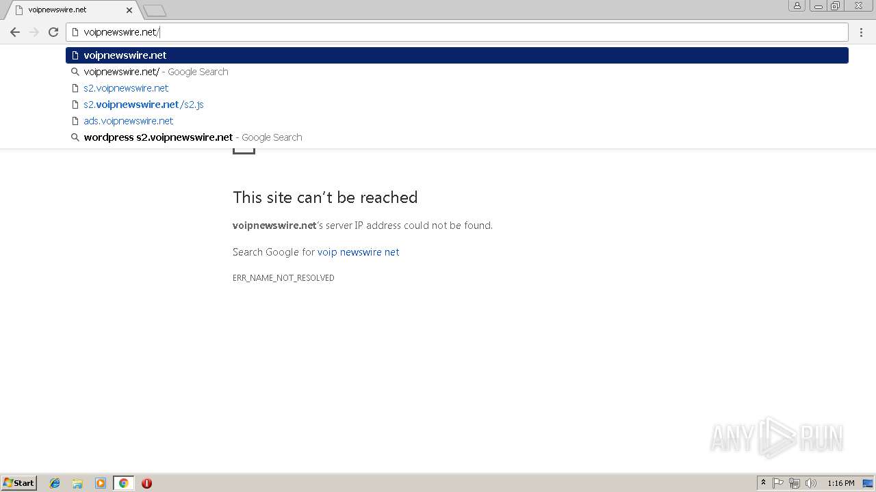Choose the voipnewswire.net/ Google Search suggestion
The image size is (876, 492).
pyautogui.click(x=457, y=72)
